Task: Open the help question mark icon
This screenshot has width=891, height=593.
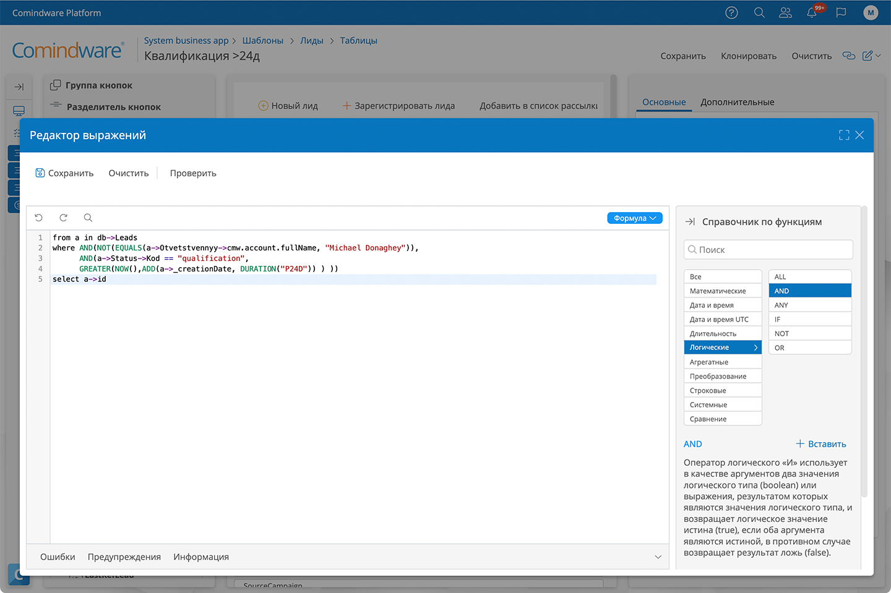Action: click(731, 13)
